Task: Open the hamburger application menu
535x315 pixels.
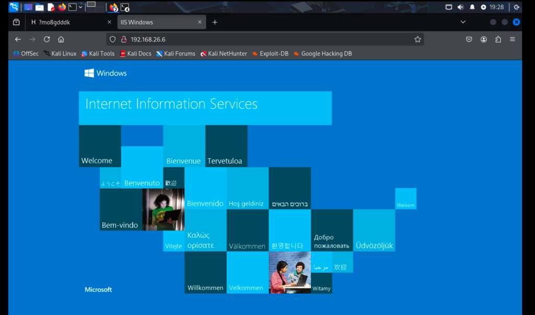Action: point(513,39)
